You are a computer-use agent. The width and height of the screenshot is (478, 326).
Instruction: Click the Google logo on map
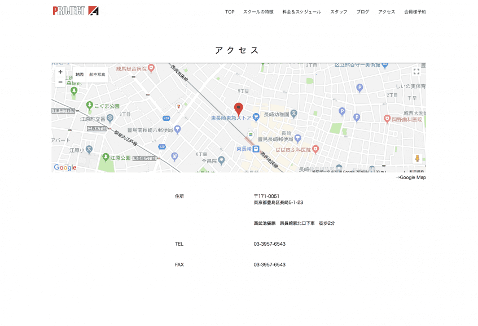coord(65,167)
